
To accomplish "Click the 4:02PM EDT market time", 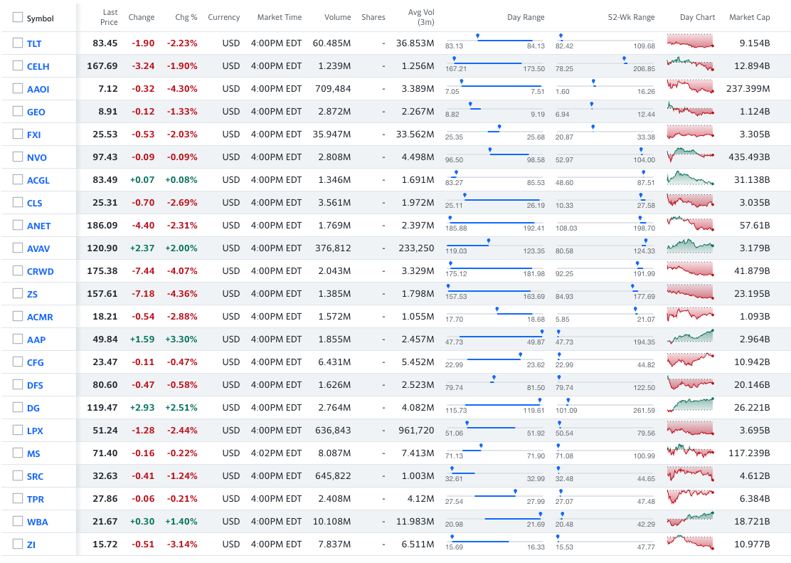I will 276,453.
